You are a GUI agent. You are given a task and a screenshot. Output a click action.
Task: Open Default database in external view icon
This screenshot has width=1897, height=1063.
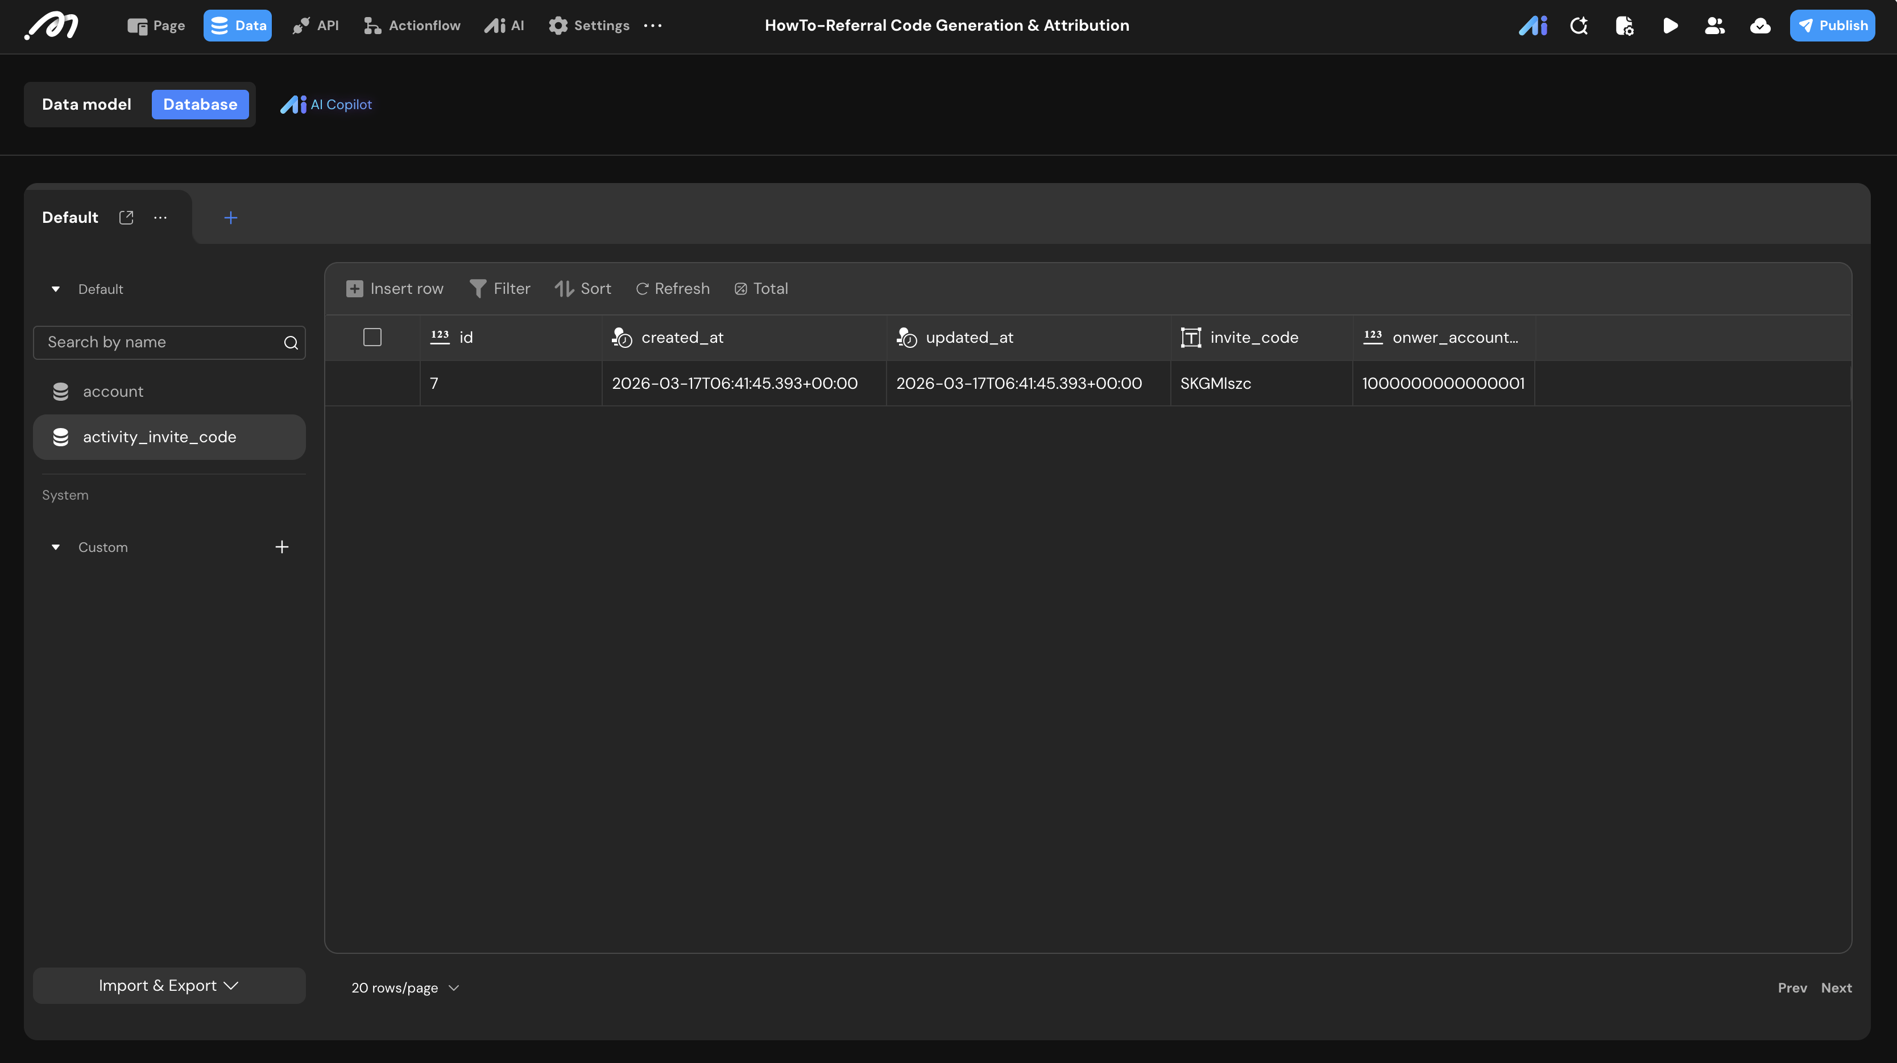click(126, 217)
